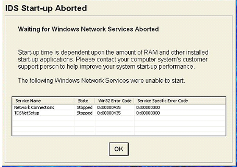
Task: Click the State column header
Action: [x=84, y=101]
